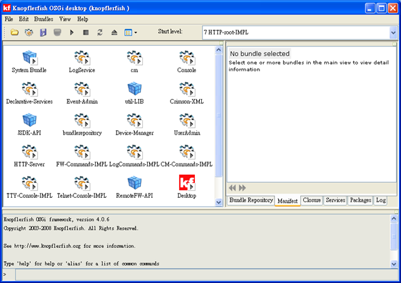The width and height of the screenshot is (401, 283).
Task: Select the Event-Admin bundle icon
Action: pos(82,89)
